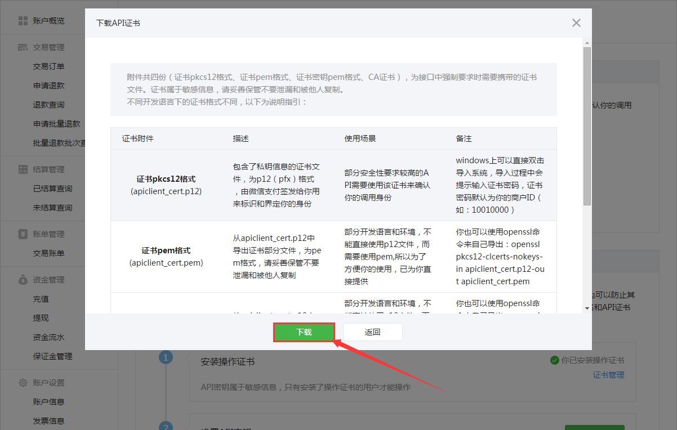Open the 证书管理 link
This screenshot has height=430, width=677.
click(608, 375)
